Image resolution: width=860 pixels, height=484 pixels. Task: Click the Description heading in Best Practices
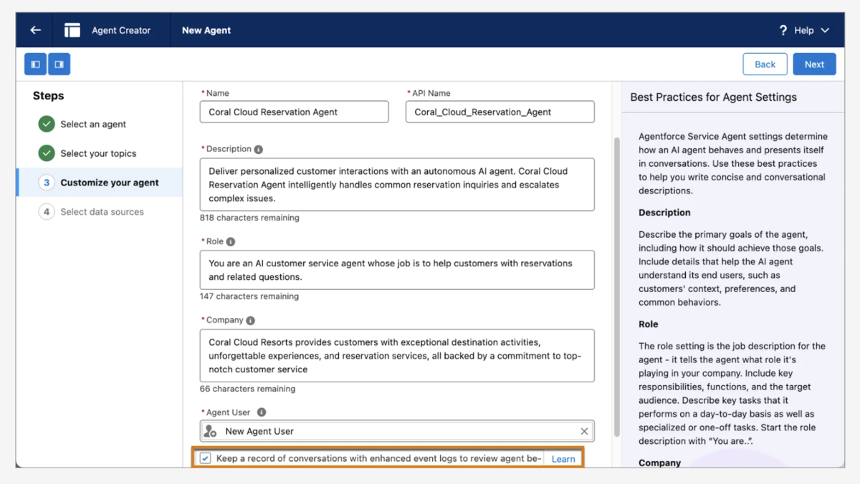click(x=664, y=213)
